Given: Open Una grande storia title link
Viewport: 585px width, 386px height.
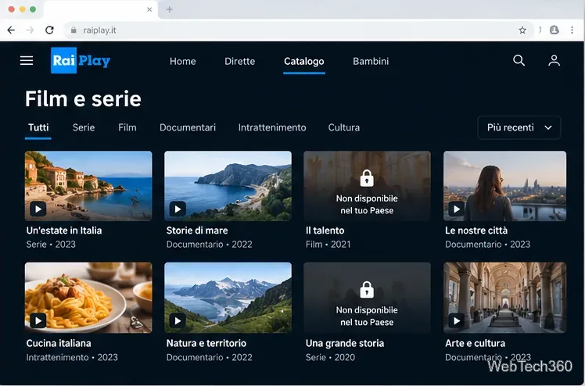Looking at the screenshot, I should point(345,343).
